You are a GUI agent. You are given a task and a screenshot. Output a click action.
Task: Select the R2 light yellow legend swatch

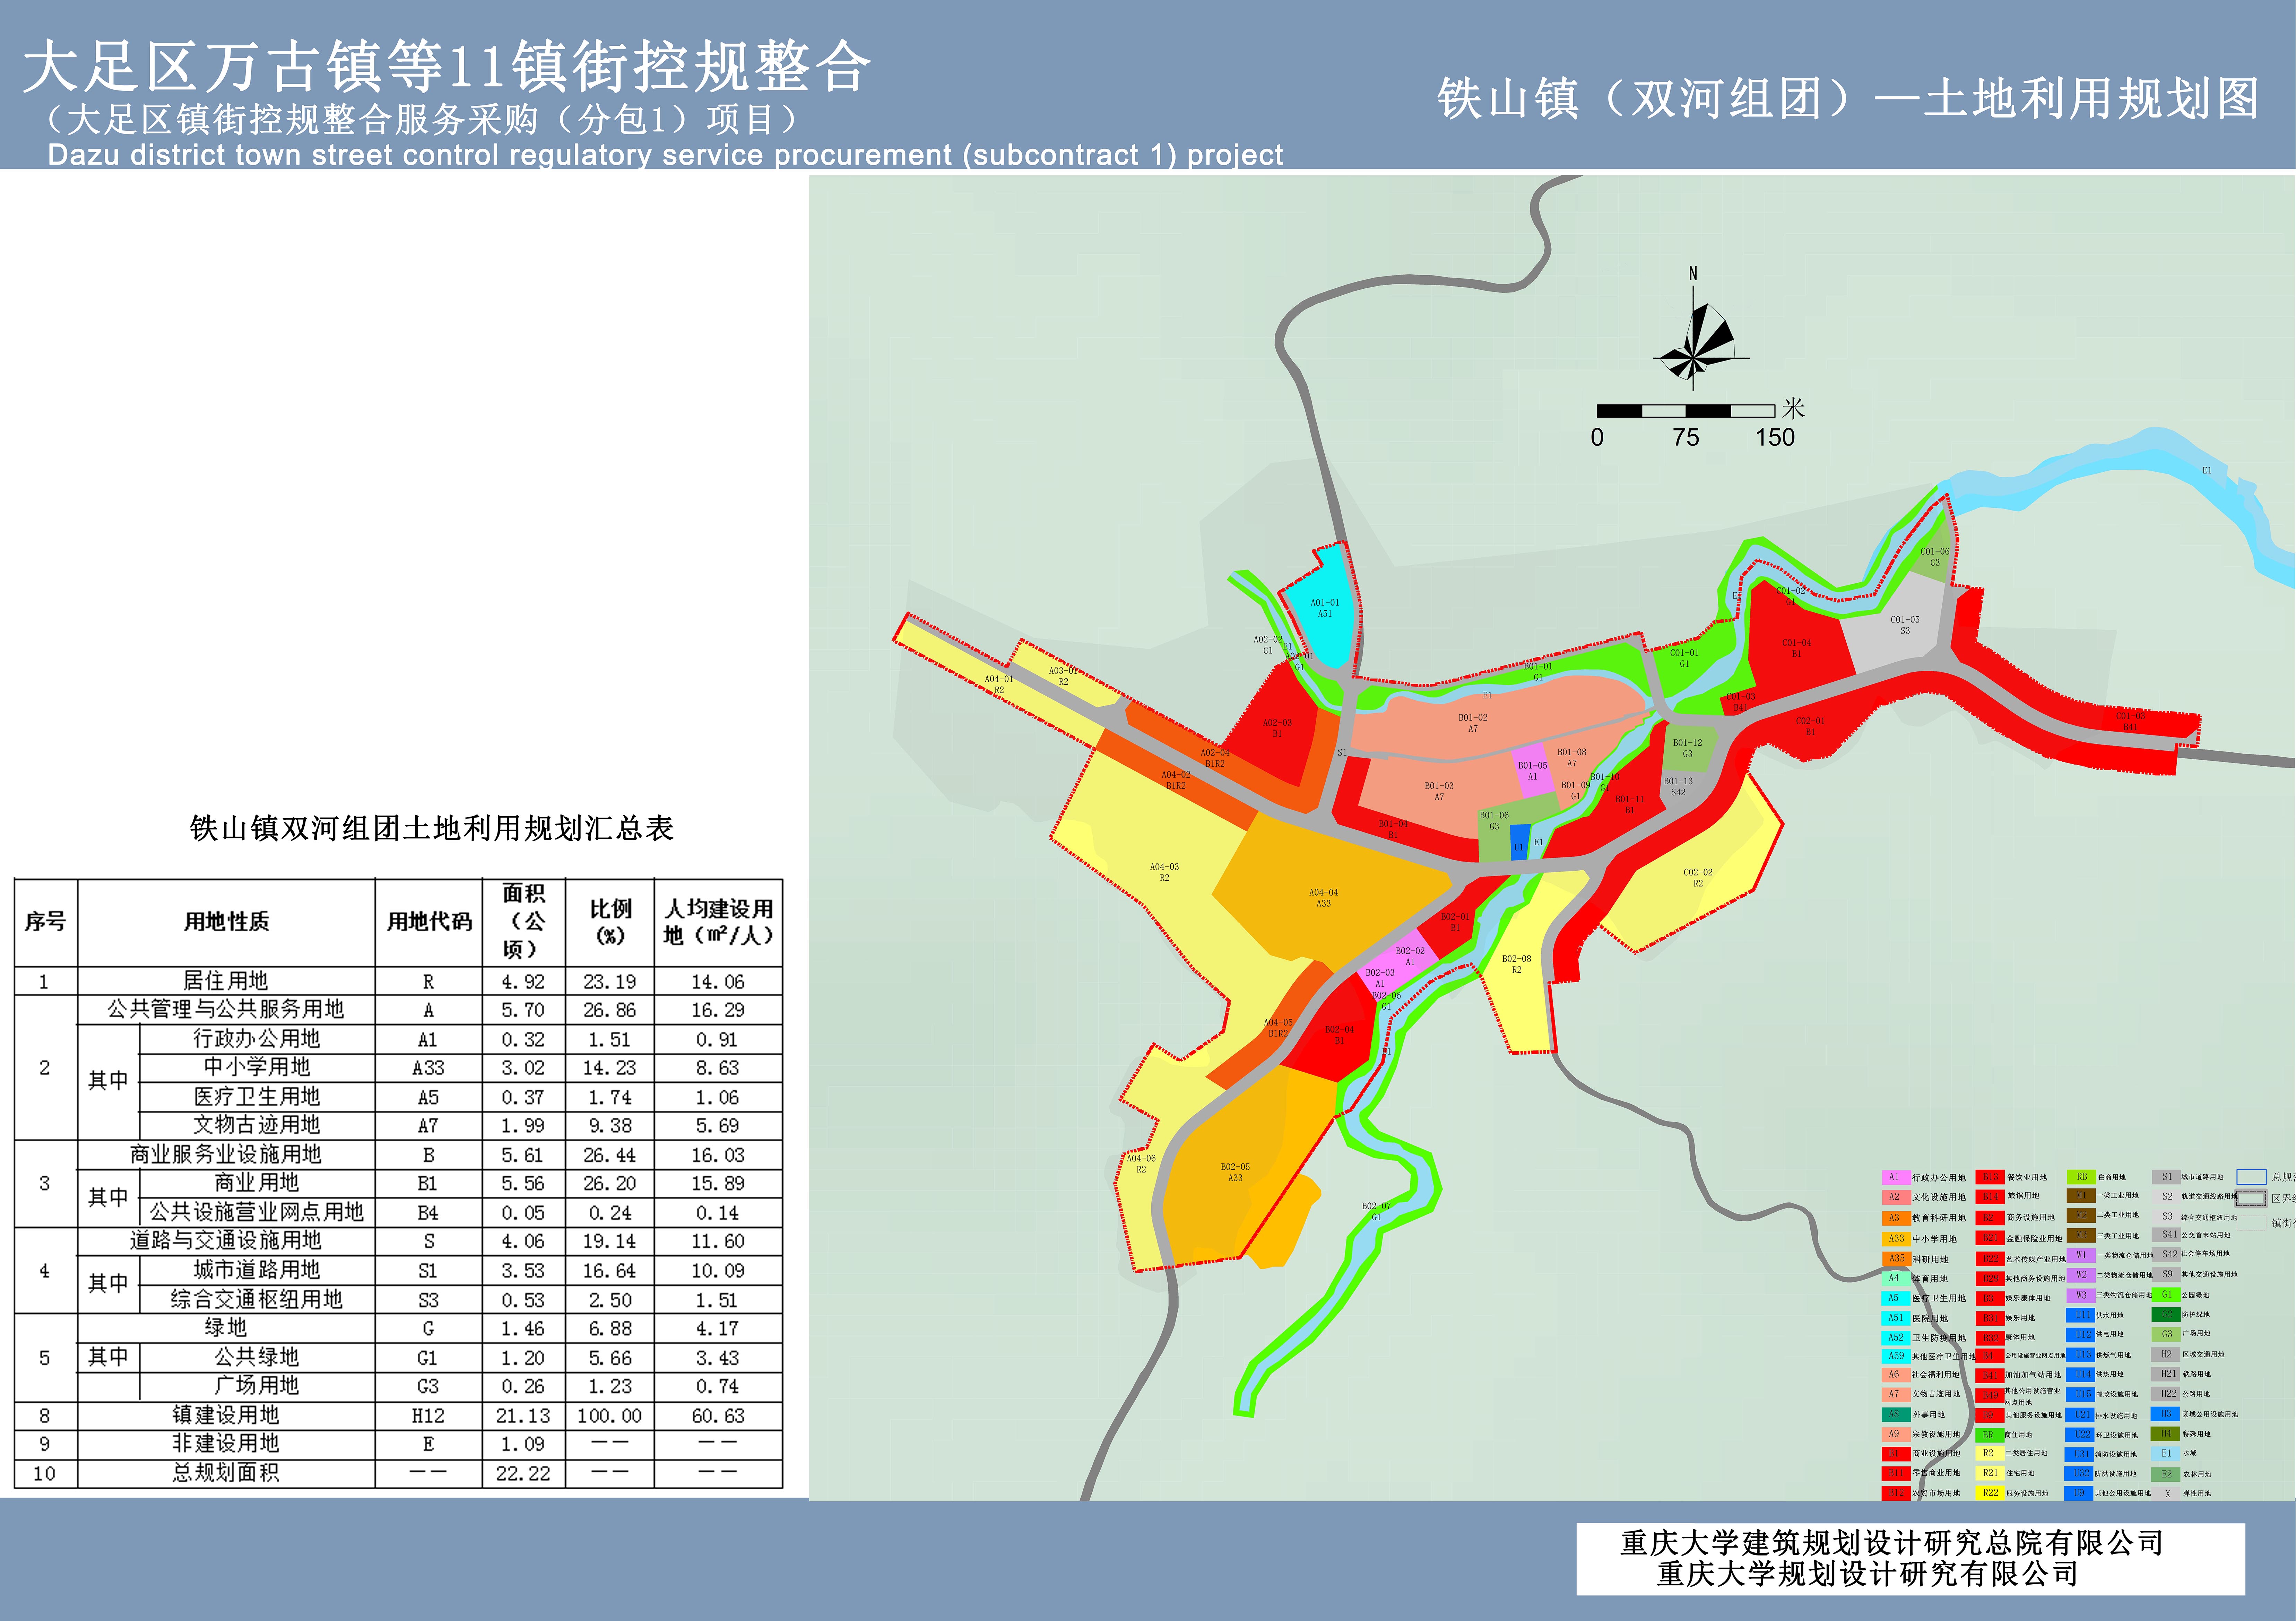tap(1990, 1453)
